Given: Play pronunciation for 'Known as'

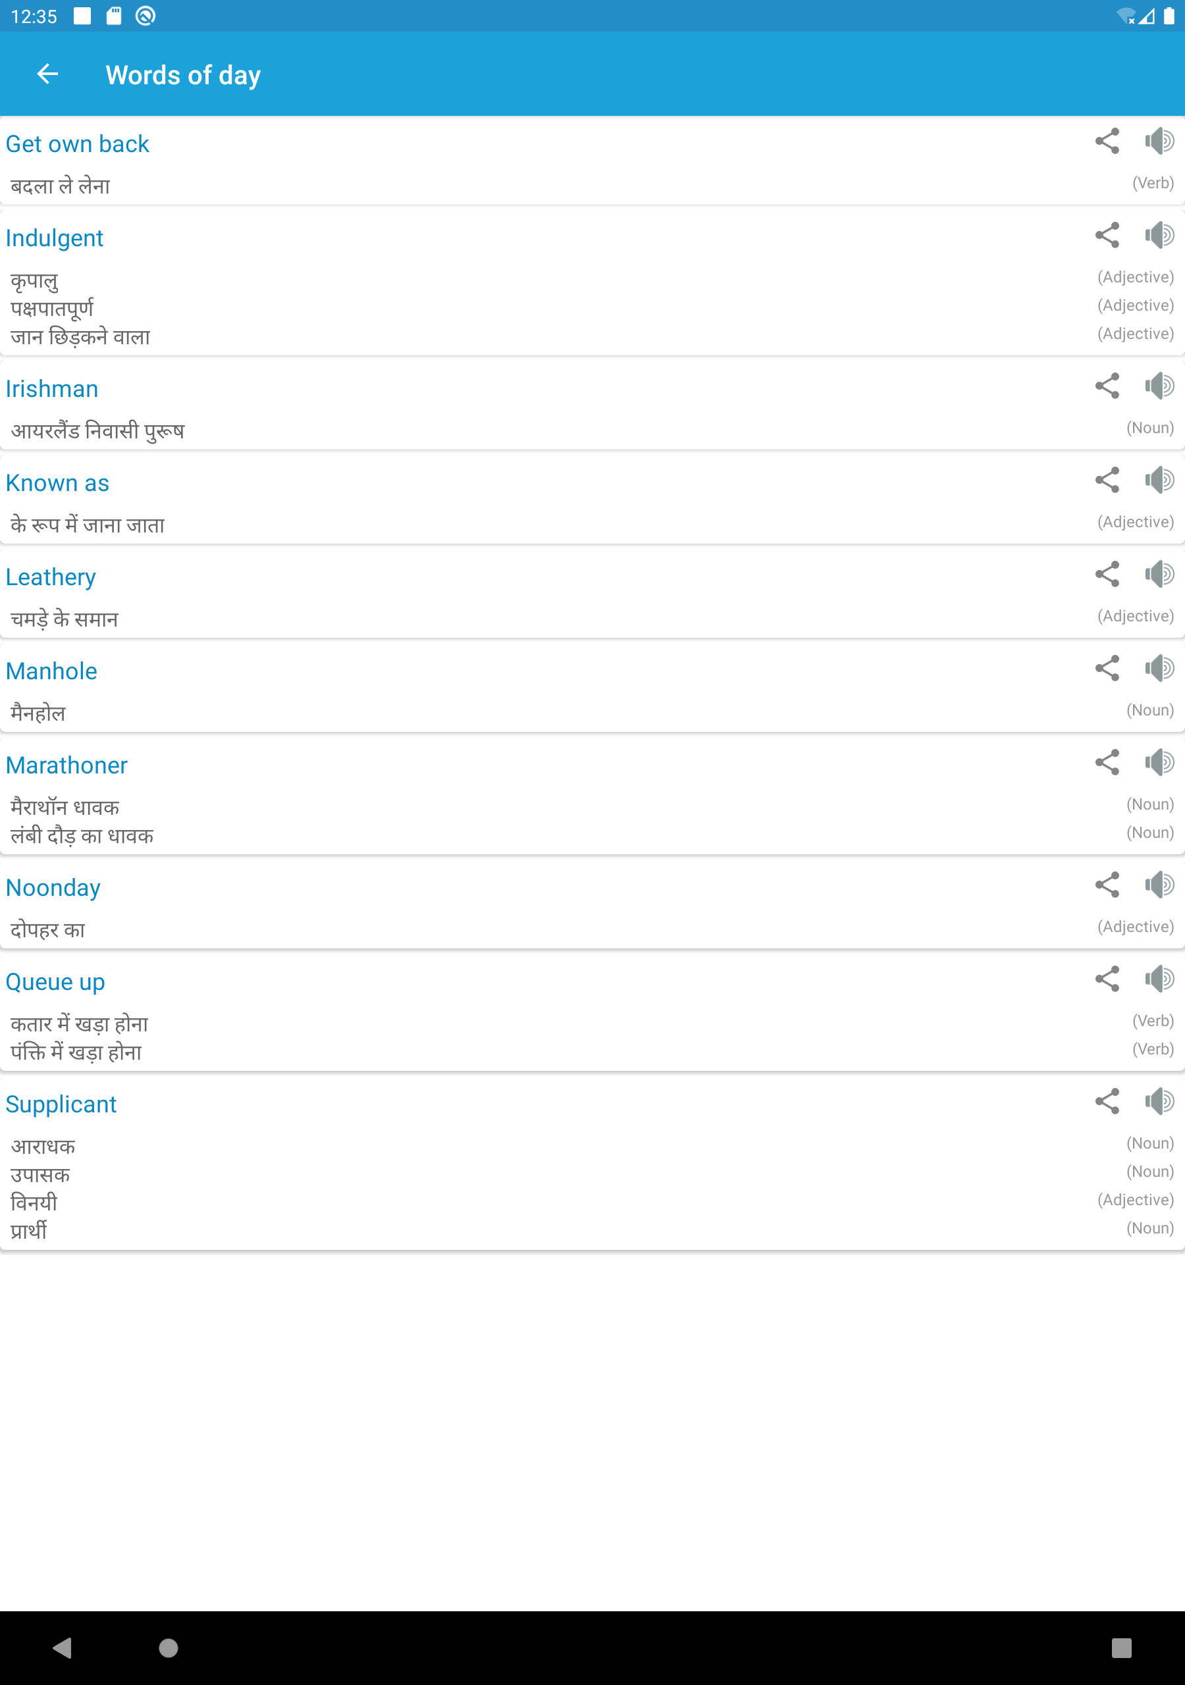Looking at the screenshot, I should 1159,480.
